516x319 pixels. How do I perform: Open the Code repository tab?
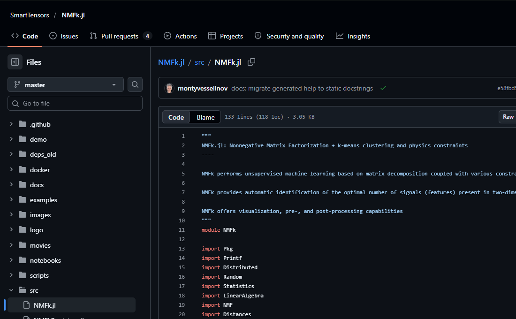[25, 36]
